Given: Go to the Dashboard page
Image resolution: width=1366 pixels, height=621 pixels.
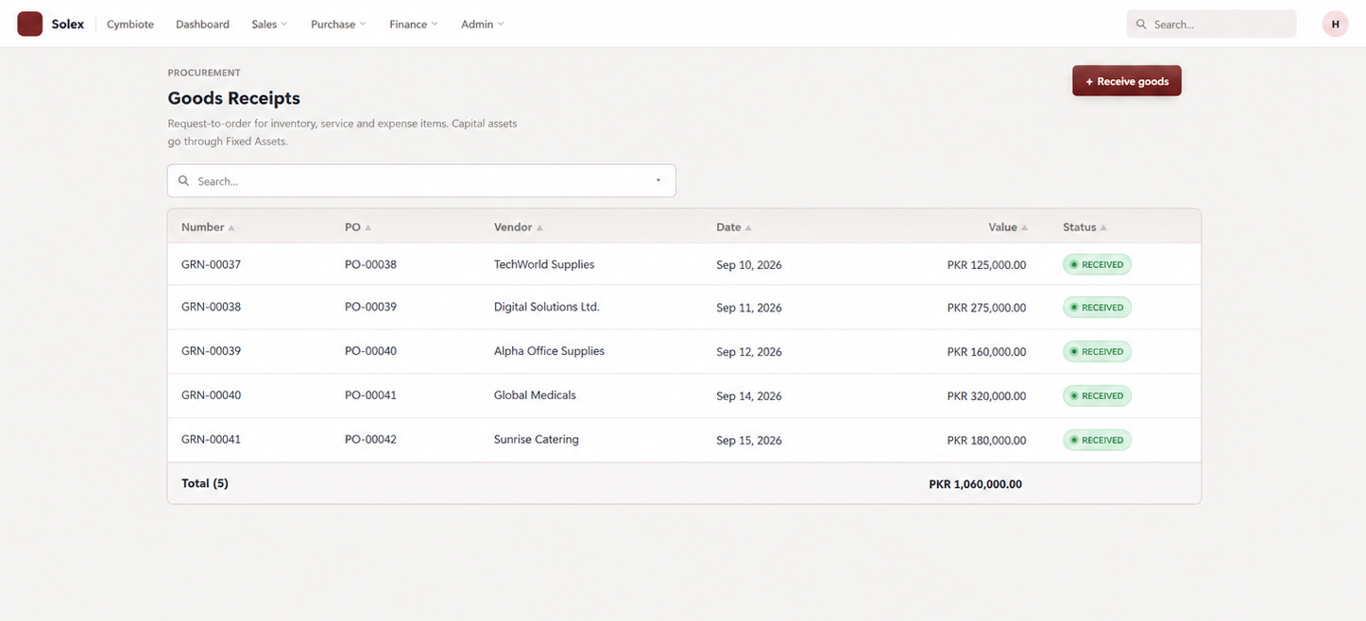Looking at the screenshot, I should [x=202, y=25].
